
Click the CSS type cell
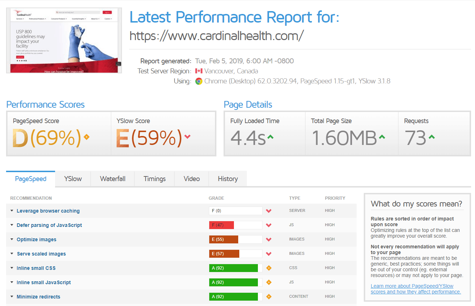coord(293,268)
